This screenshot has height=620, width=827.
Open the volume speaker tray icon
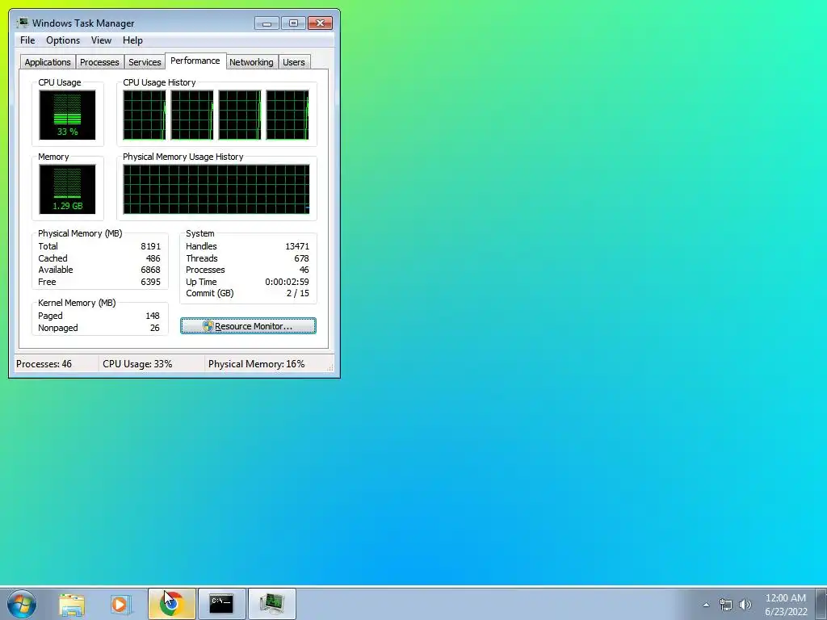[745, 605]
